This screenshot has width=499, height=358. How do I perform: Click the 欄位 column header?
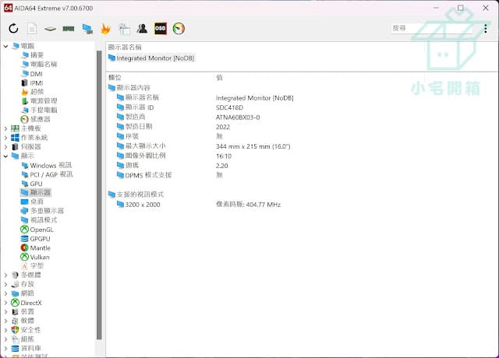[x=115, y=78]
